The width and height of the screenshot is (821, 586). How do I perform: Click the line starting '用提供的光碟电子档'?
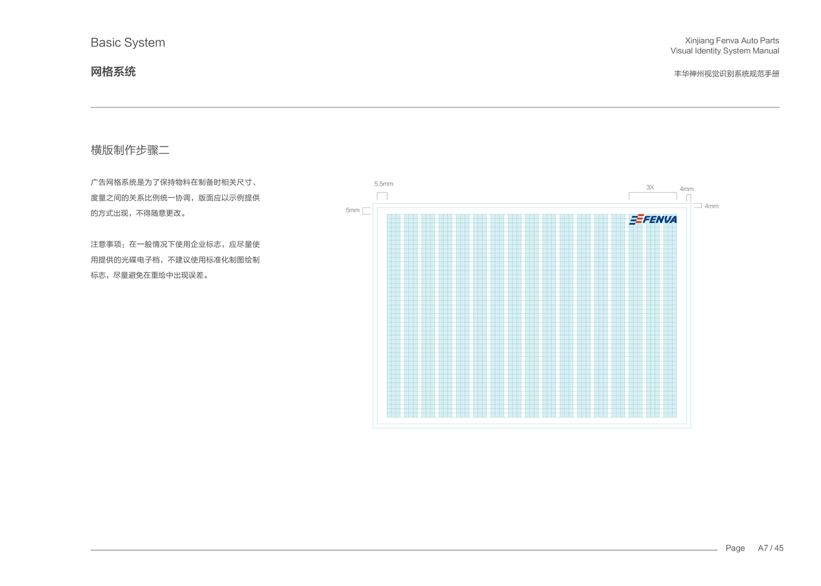(x=175, y=260)
